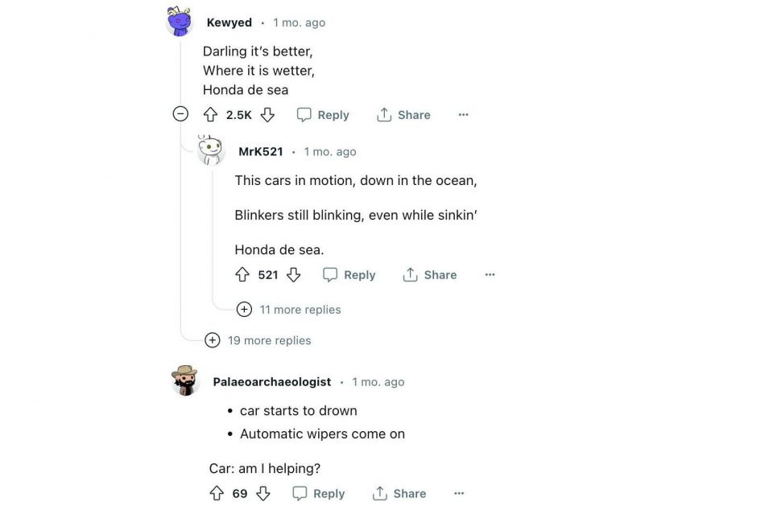773x514 pixels.
Task: Collapse Kewyed's comment thread
Action: coord(181,114)
